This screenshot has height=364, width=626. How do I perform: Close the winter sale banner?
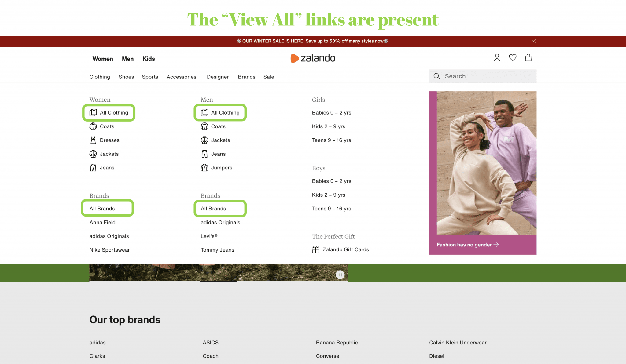click(533, 41)
